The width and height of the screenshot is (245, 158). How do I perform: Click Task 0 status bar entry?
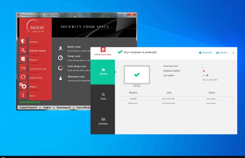tap(47, 108)
